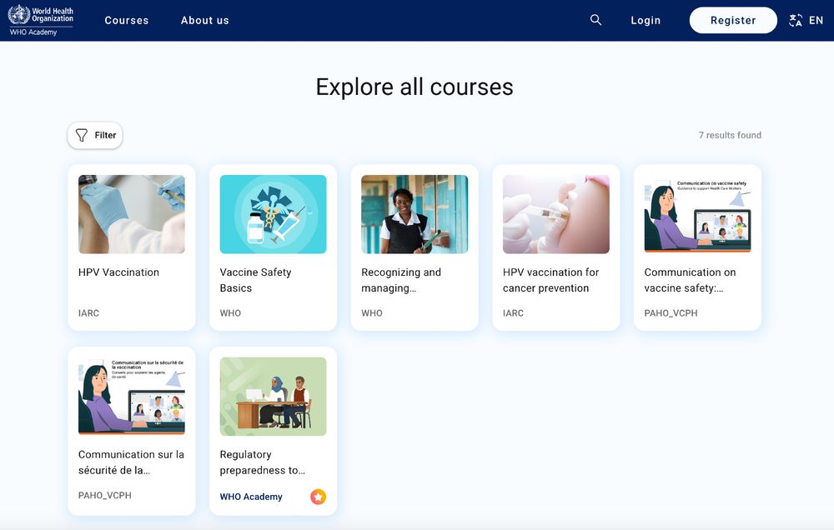
Task: Click WHO label under Recognizing and managing
Action: 372,313
